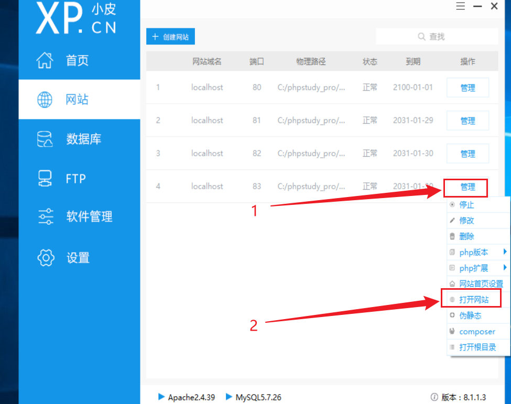Viewport: 511px width, 404px height.
Task: Choose composer from the context menu
Action: click(x=478, y=331)
